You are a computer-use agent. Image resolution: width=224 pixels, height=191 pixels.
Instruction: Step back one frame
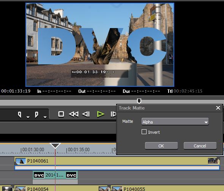coord(86,114)
